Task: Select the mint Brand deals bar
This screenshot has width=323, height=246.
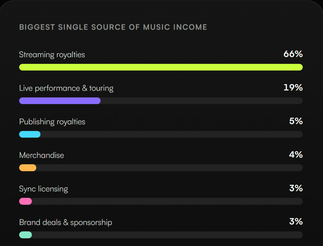Action: [25, 235]
